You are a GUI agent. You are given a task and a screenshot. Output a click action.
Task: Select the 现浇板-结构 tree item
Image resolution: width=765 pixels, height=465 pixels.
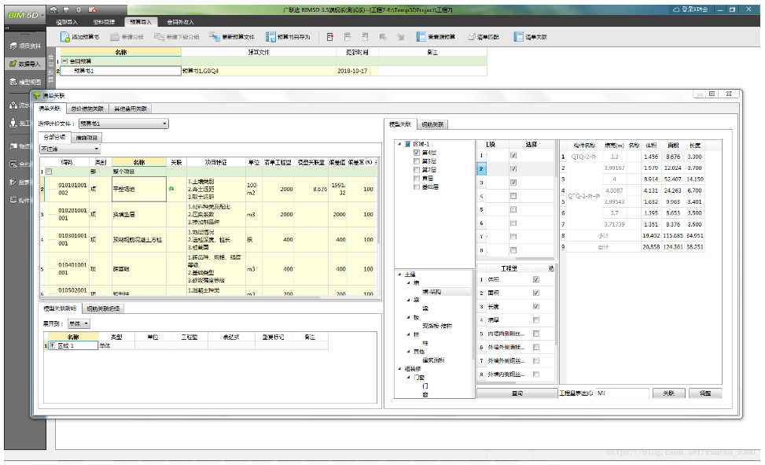[437, 326]
